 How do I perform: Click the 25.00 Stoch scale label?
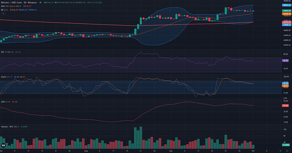[286, 93]
